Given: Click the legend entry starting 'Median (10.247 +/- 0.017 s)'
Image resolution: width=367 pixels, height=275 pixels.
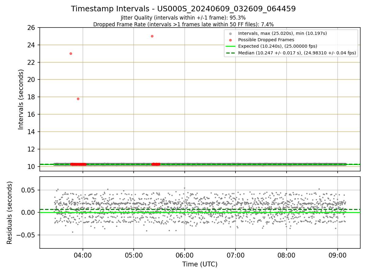Looking at the screenshot, I should coord(297,53).
